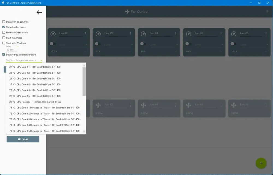
Task: Expand the Fan #6 card showing 100 %
Action: point(266,52)
